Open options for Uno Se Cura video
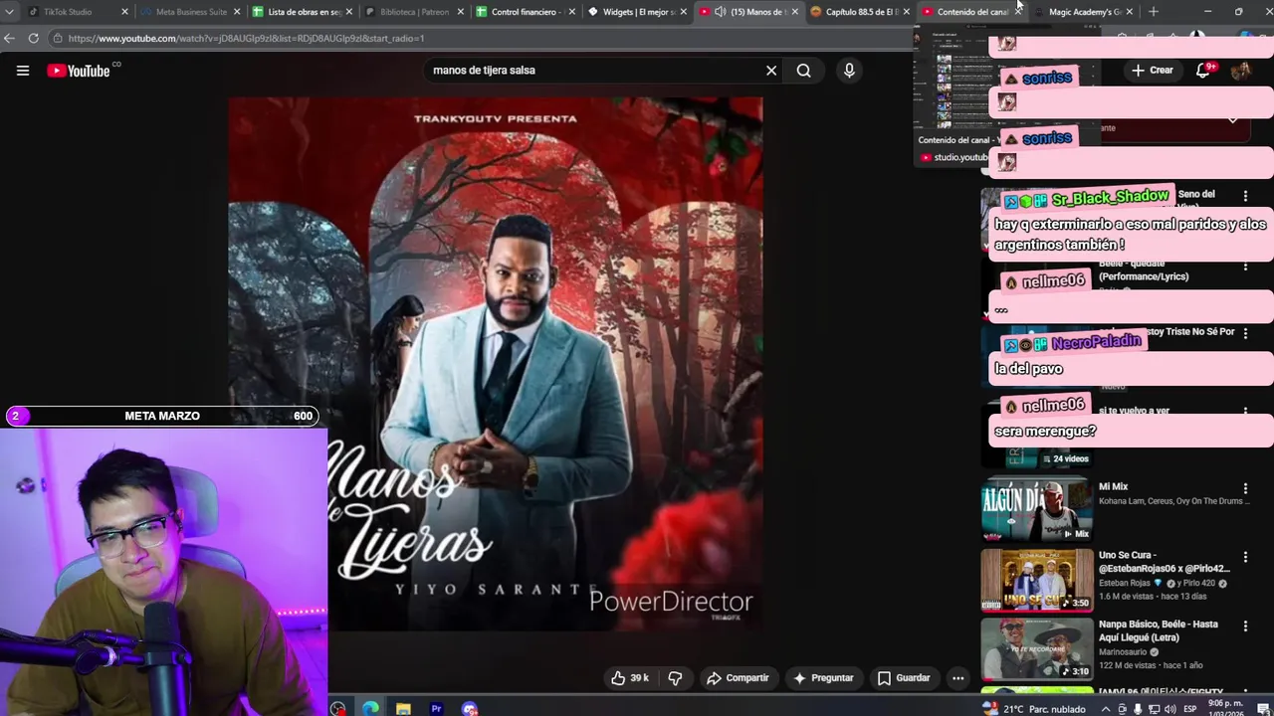Viewport: 1274px width, 716px height. 1245,557
